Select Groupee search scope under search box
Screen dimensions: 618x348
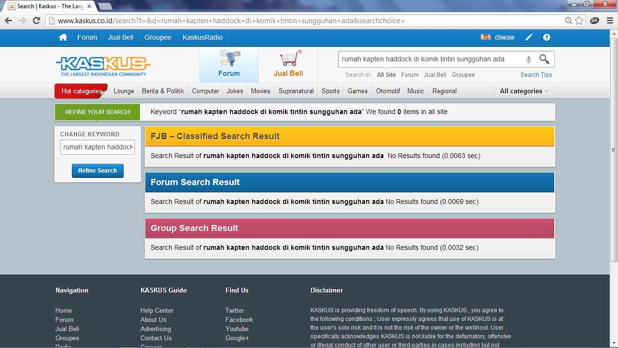coord(463,75)
